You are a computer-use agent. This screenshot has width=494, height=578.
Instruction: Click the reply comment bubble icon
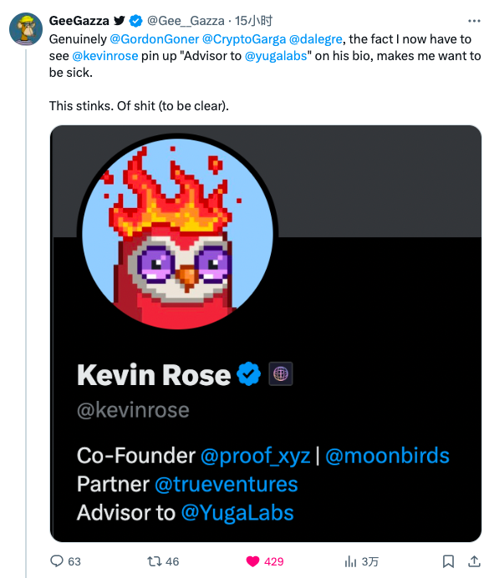pos(57,561)
